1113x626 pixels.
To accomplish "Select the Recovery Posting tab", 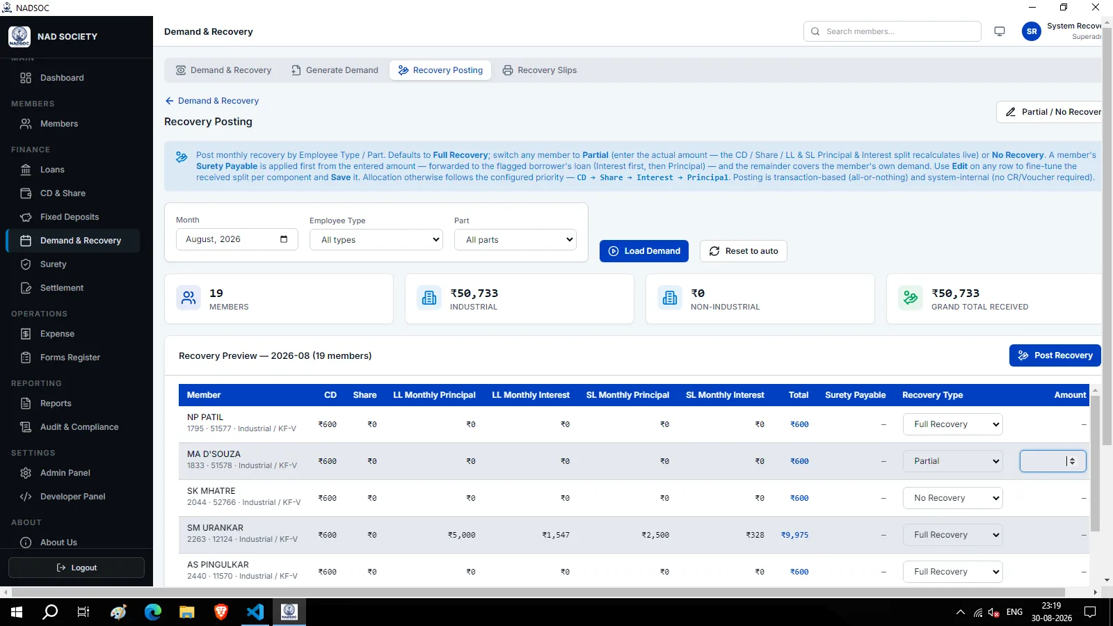I will (440, 70).
